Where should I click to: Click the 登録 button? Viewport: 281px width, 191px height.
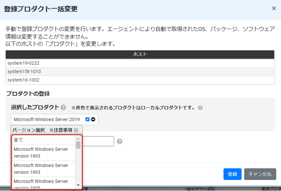[233, 174]
